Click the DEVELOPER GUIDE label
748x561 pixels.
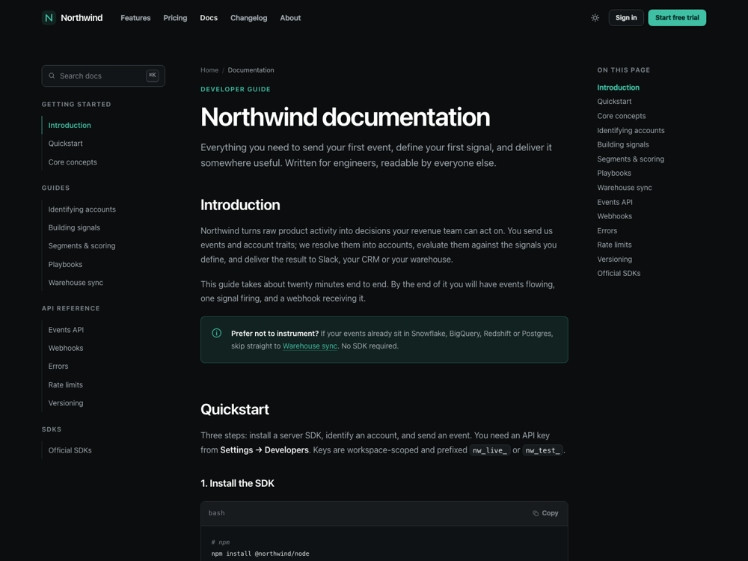pos(235,89)
